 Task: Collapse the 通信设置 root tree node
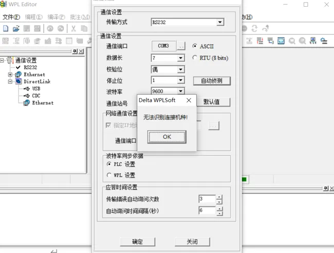[2, 60]
